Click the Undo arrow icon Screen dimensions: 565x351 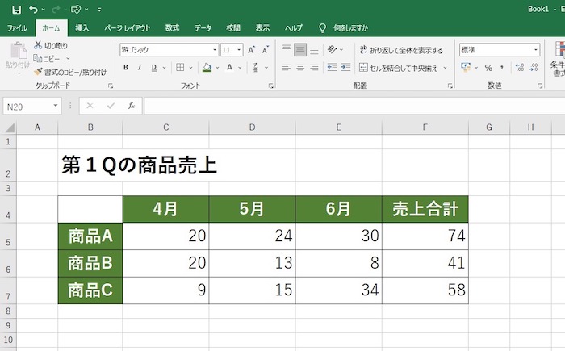point(34,10)
